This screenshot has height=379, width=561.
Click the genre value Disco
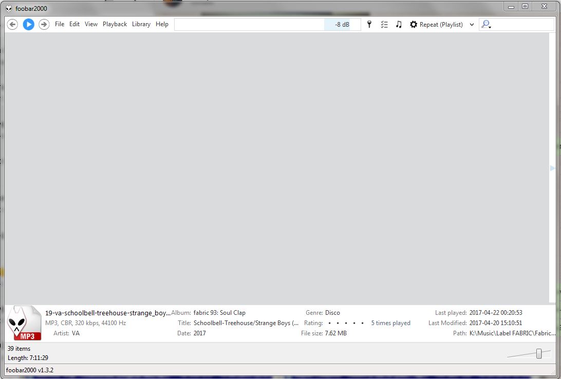[x=332, y=313]
